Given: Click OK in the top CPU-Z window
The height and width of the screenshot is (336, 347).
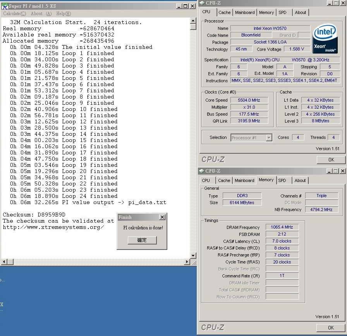Looking at the screenshot, I should click(x=331, y=159).
